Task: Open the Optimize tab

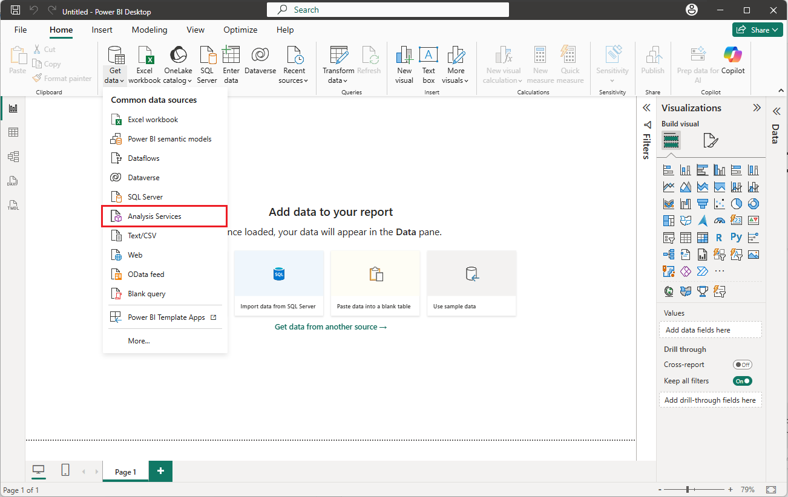Action: (x=240, y=30)
